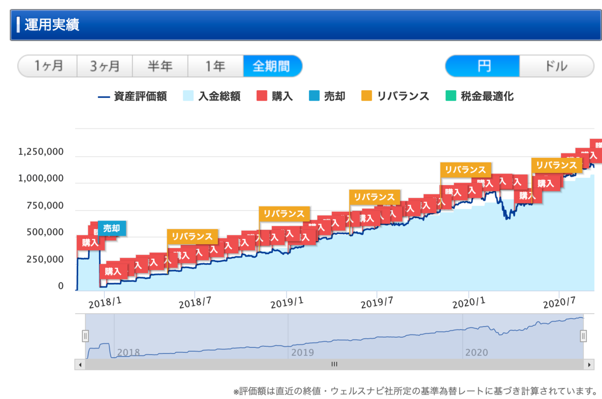Click the リバランス marker before 2019/7

(x=375, y=197)
